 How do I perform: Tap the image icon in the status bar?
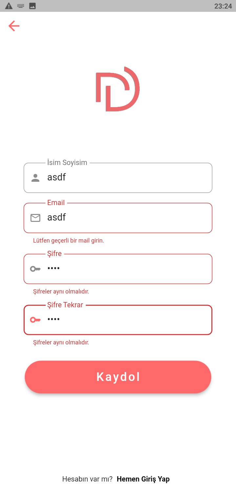[x=32, y=5]
